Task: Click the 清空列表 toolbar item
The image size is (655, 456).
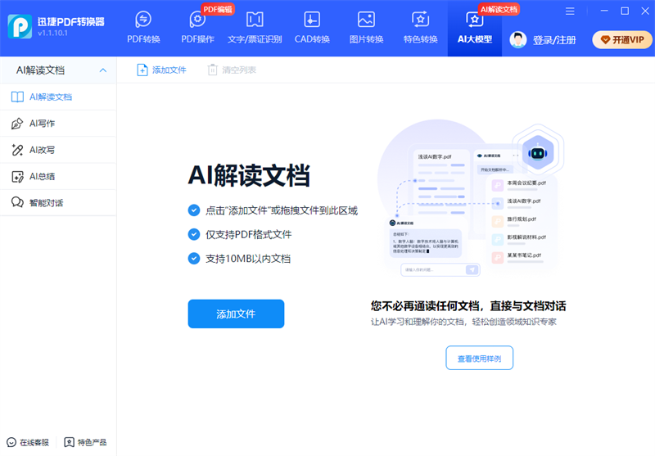Action: (x=232, y=70)
